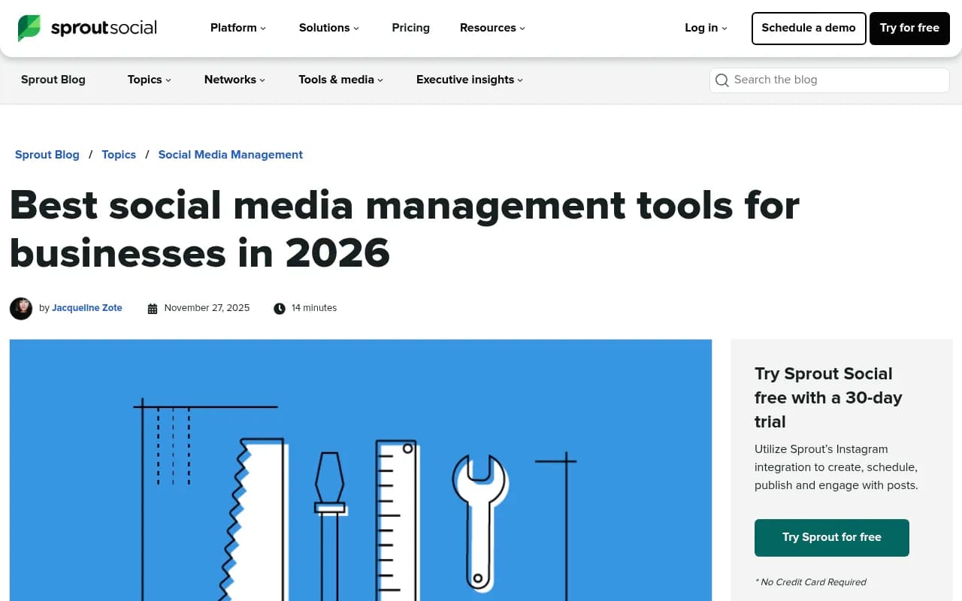
Task: Click the clock icon by reading time
Action: point(280,309)
